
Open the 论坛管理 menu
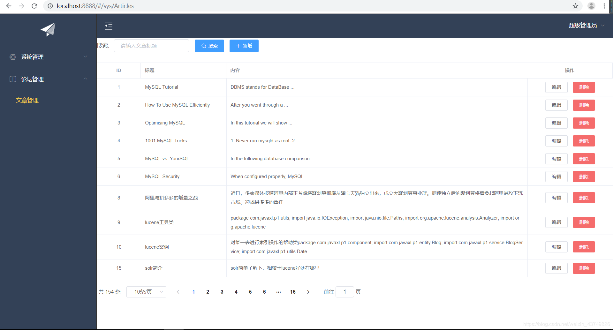pos(48,79)
